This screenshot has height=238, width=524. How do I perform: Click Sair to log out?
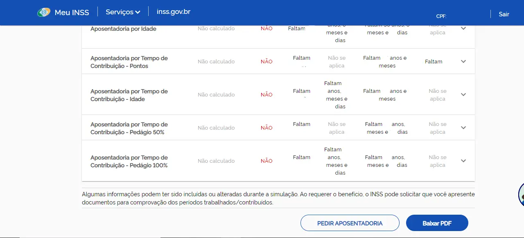[x=504, y=14]
